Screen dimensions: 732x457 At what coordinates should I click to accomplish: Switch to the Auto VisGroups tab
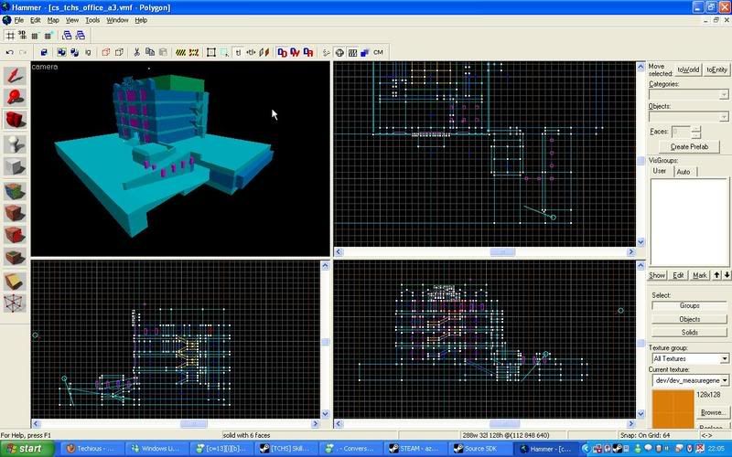pyautogui.click(x=684, y=172)
